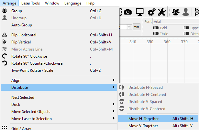Click the Group objects toolbar icon
Image resolution: width=199 pixels, height=130 pixels.
click(x=176, y=12)
